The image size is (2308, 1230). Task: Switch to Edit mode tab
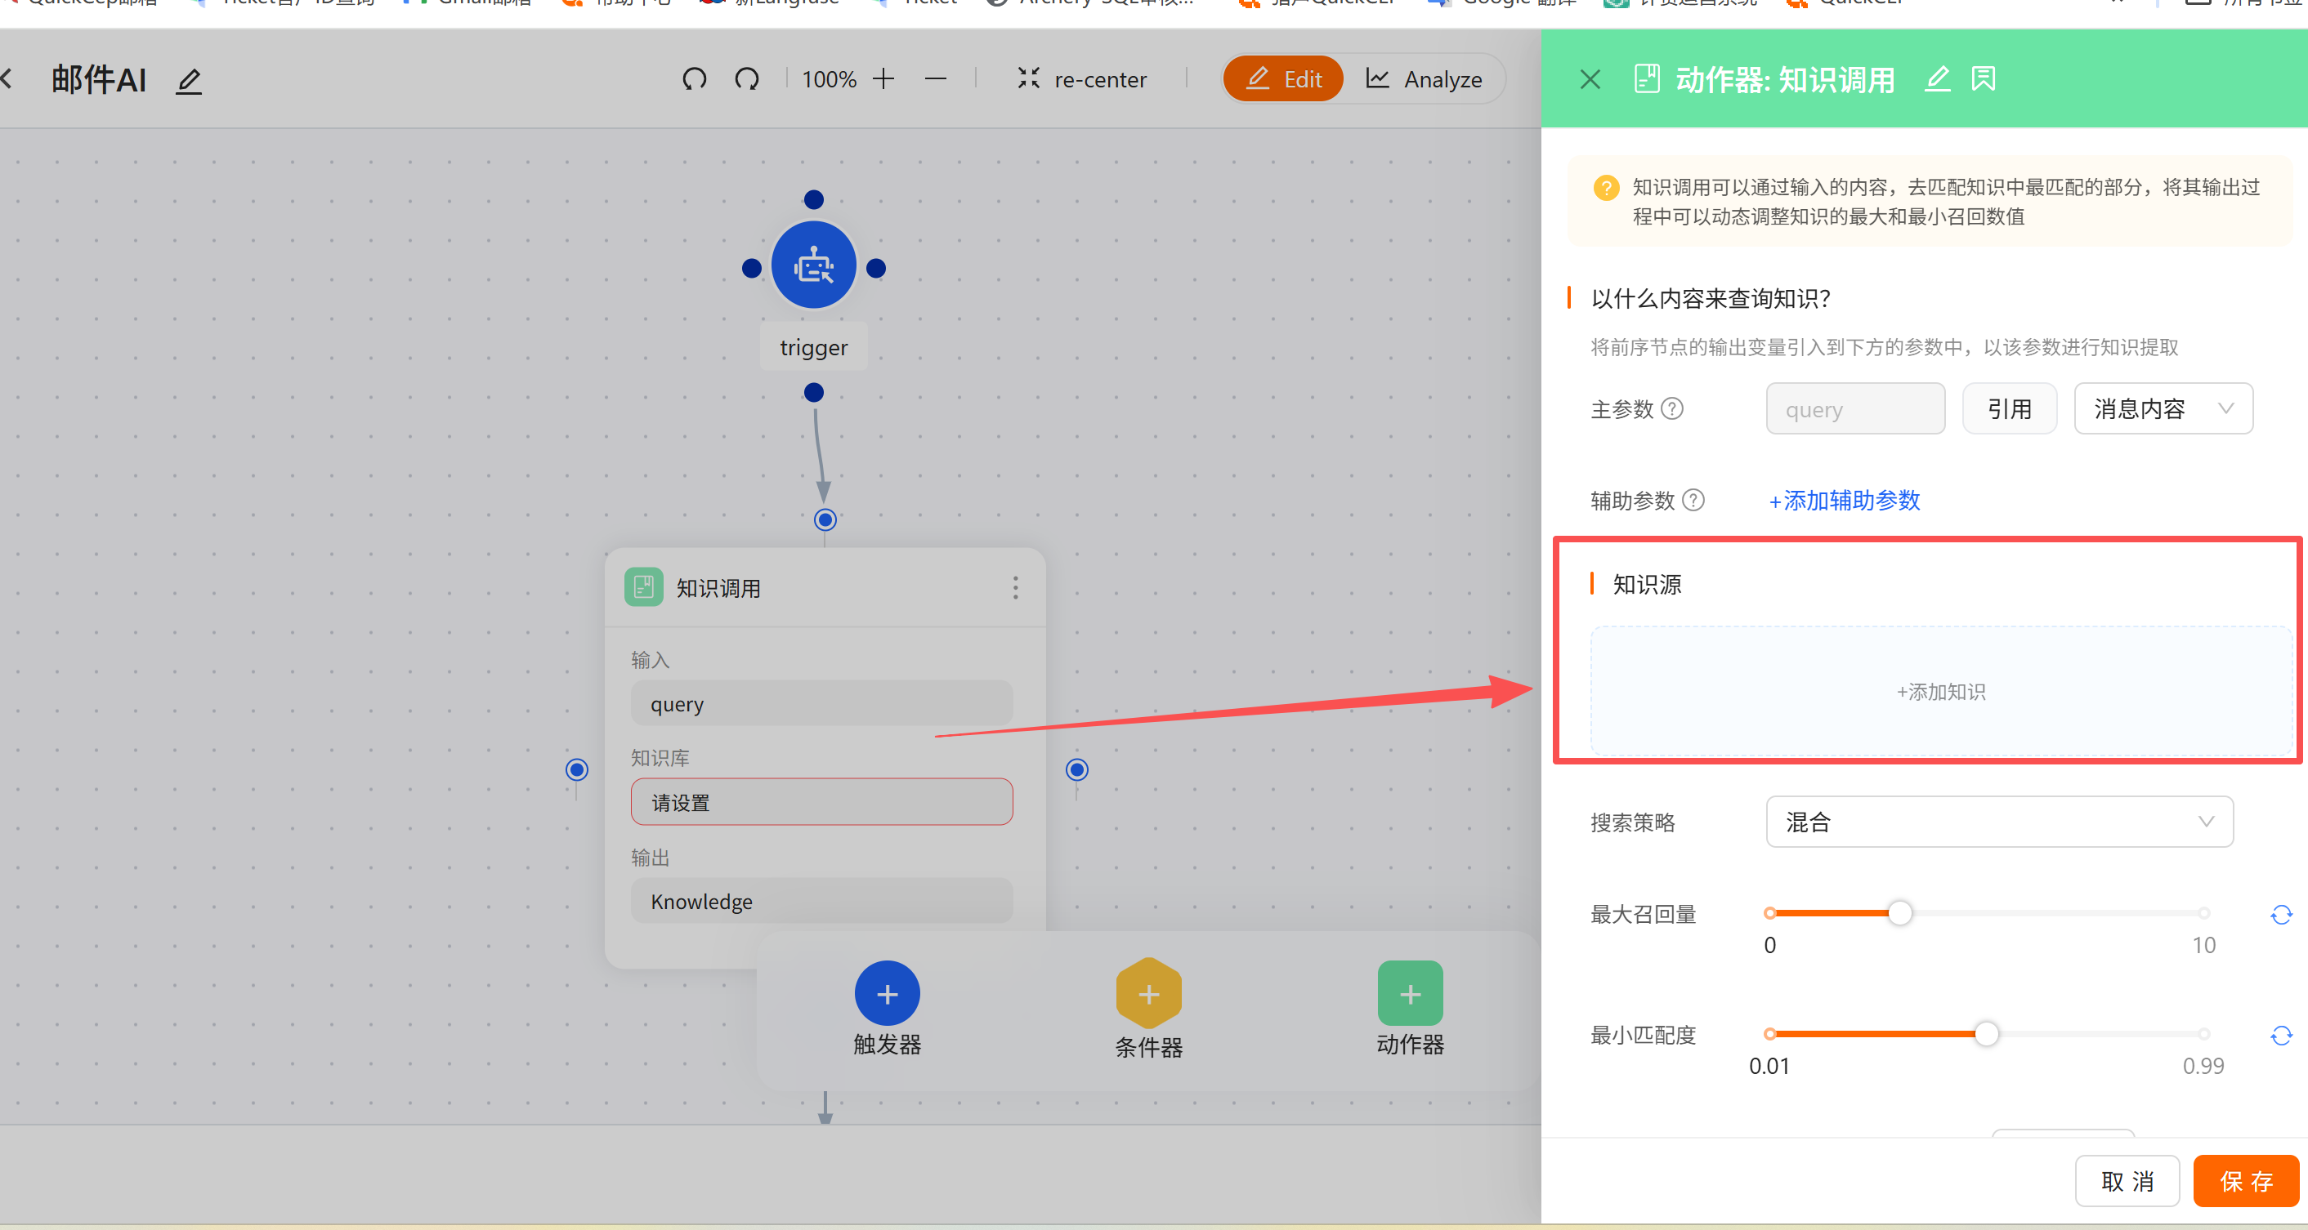tap(1284, 78)
